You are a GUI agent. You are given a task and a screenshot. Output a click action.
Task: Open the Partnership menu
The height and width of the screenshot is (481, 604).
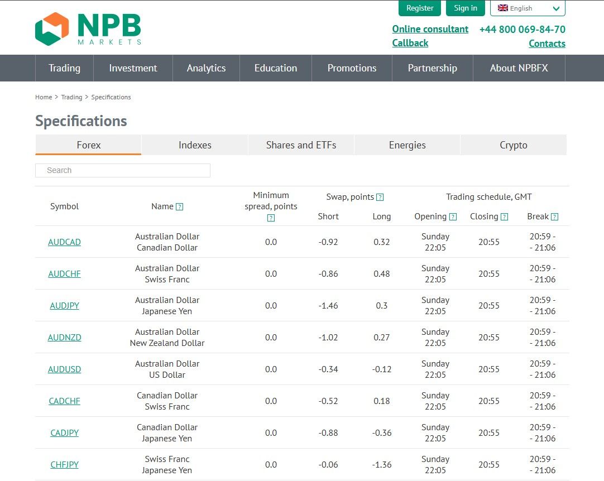pos(432,68)
